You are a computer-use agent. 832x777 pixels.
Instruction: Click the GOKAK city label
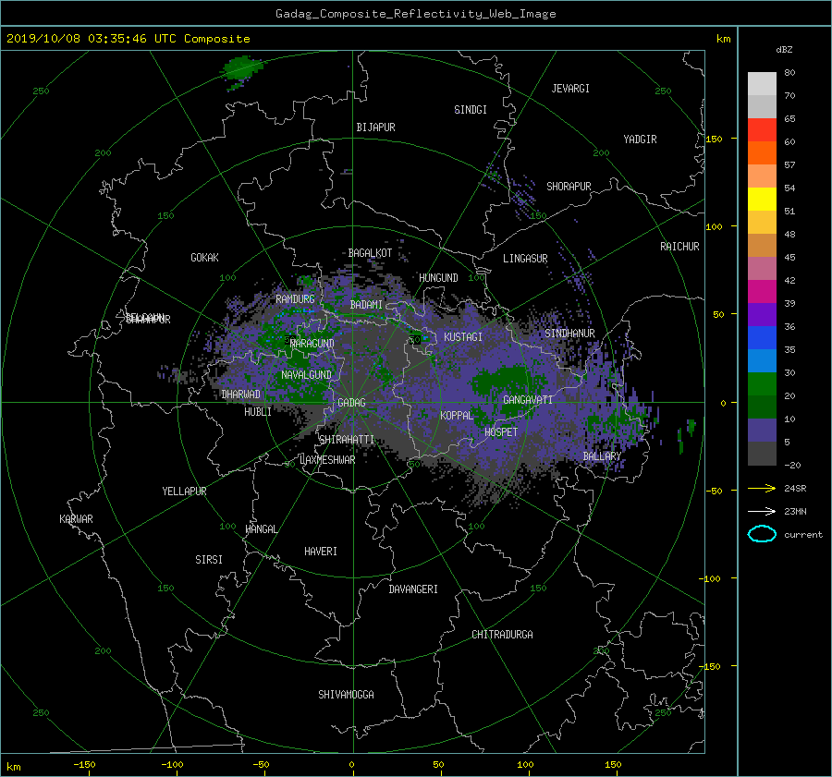pyautogui.click(x=204, y=257)
